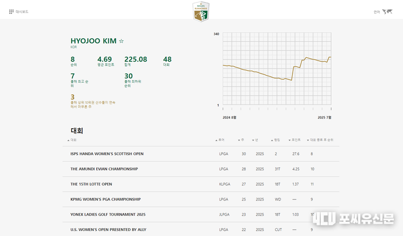Open the dashboard grid icon
Viewport: 403px width, 236px height.
point(11,12)
